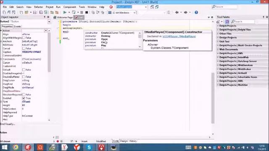Open the Button2 component selector dropdown

(x=49, y=21)
